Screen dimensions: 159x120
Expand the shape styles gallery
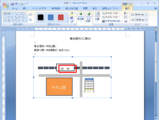point(68,21)
